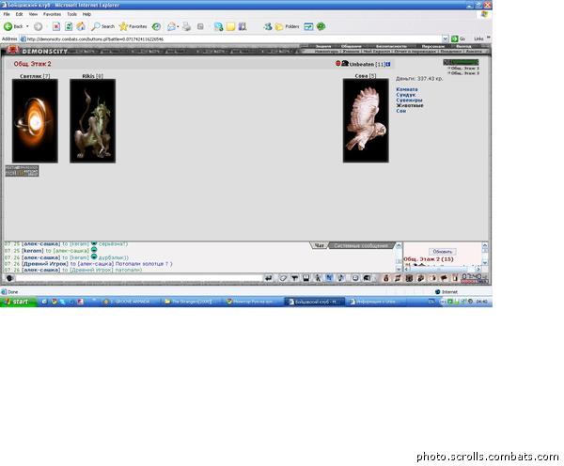Click the filter funnel chat icon
Viewport: 564px width, 466px height.
294,278
